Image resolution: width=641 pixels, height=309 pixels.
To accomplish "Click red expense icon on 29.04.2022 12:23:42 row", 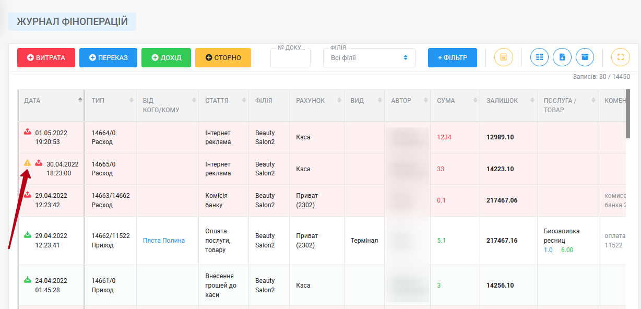I will (x=28, y=195).
